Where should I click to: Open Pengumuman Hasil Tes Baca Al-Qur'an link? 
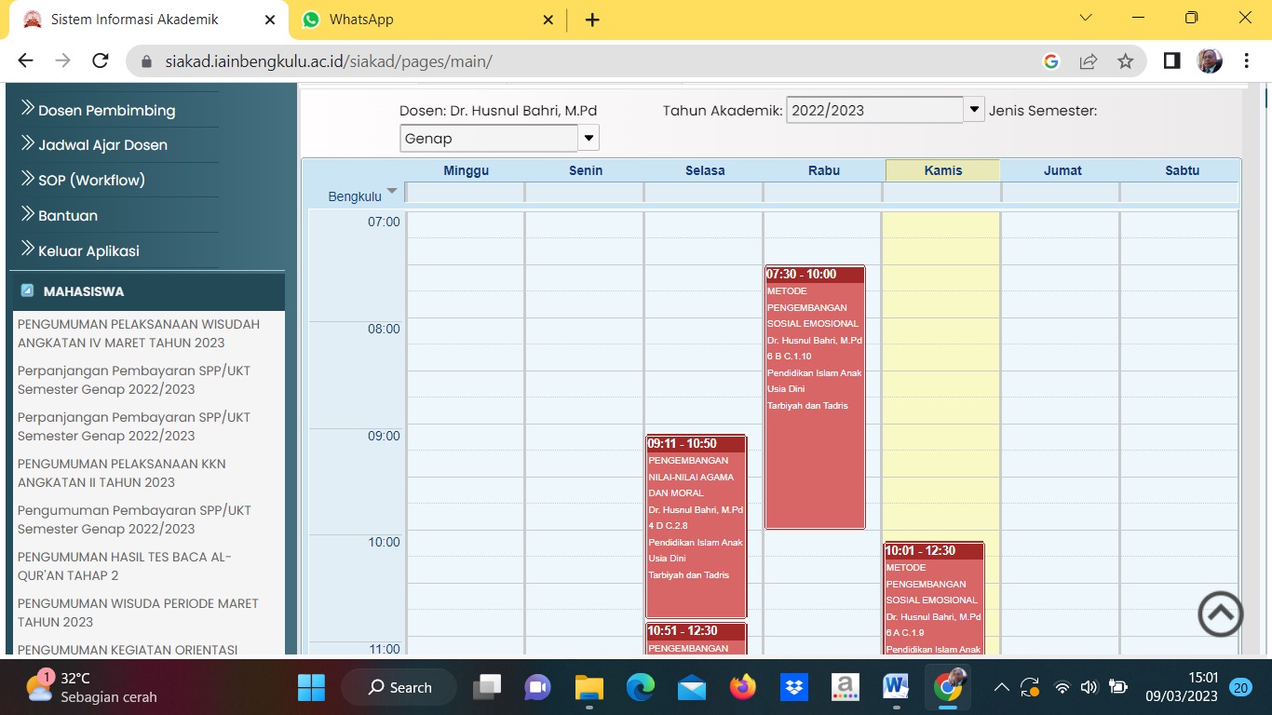coord(124,566)
